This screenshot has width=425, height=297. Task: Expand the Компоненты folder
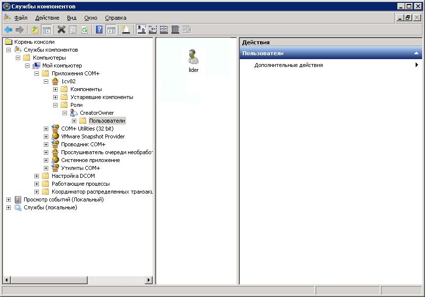[x=56, y=89]
